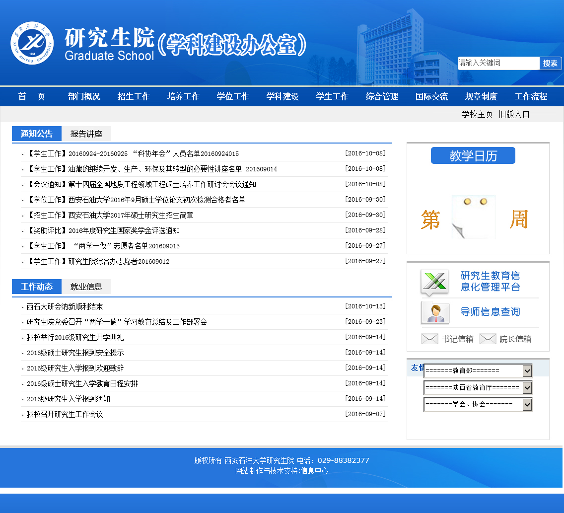
Task: Open 招生工作 in navigation bar
Action: click(134, 97)
